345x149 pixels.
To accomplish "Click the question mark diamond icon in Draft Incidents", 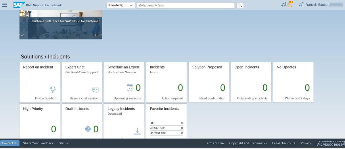I will pyautogui.click(x=88, y=129).
